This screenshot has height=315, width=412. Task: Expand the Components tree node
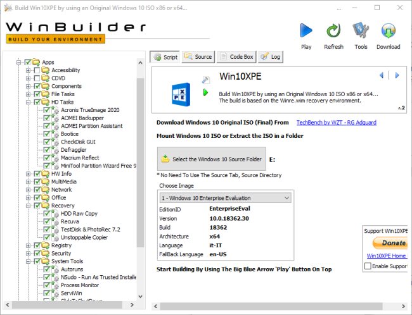pyautogui.click(x=28, y=86)
